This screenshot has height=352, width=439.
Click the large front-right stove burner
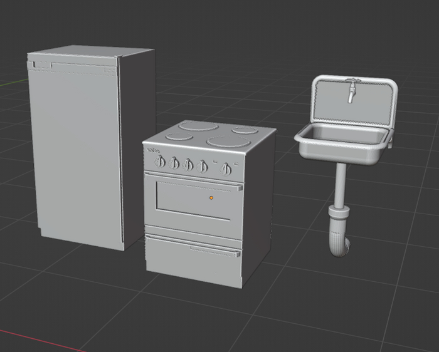[x=228, y=141]
